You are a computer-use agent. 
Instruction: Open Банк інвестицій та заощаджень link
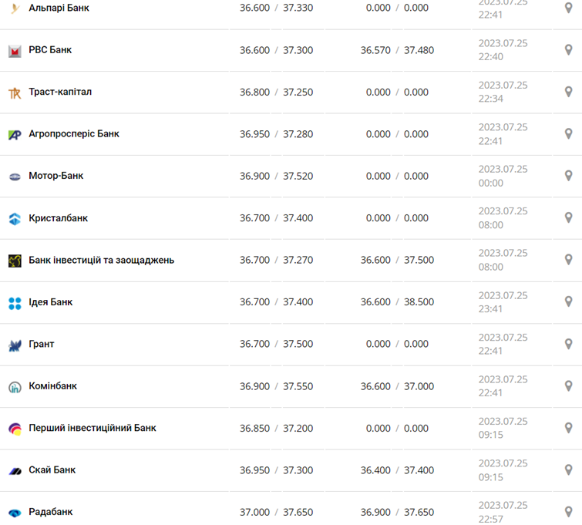point(101,260)
